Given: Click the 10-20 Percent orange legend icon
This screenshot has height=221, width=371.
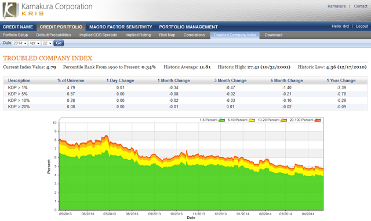Looking at the screenshot, I should pyautogui.click(x=283, y=120).
